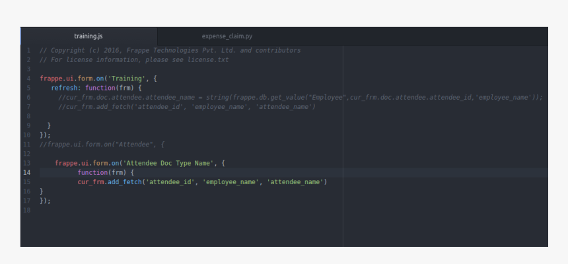Click the closing brace on line 9

pyautogui.click(x=50, y=125)
